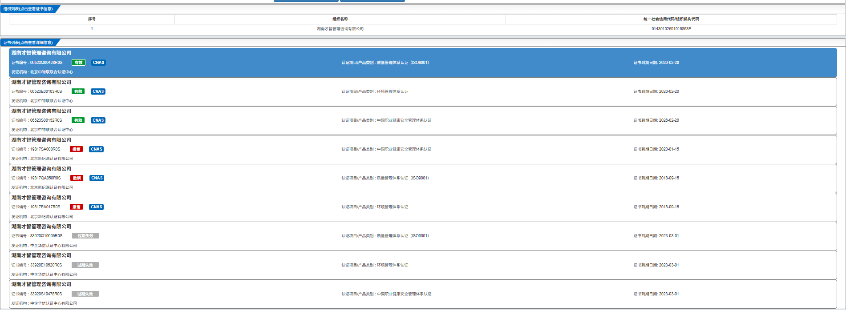846x310 pixels.
Task: Open company title of certificate 06523Q00428R0S
Action: click(x=41, y=53)
